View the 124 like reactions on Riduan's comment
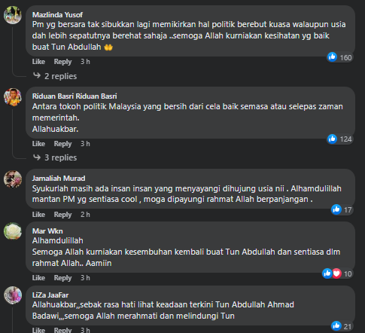The width and height of the screenshot is (365, 333). [x=339, y=139]
